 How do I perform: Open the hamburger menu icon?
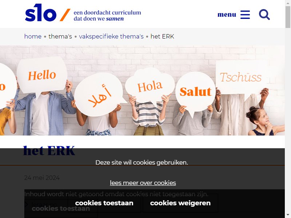pyautogui.click(x=245, y=15)
